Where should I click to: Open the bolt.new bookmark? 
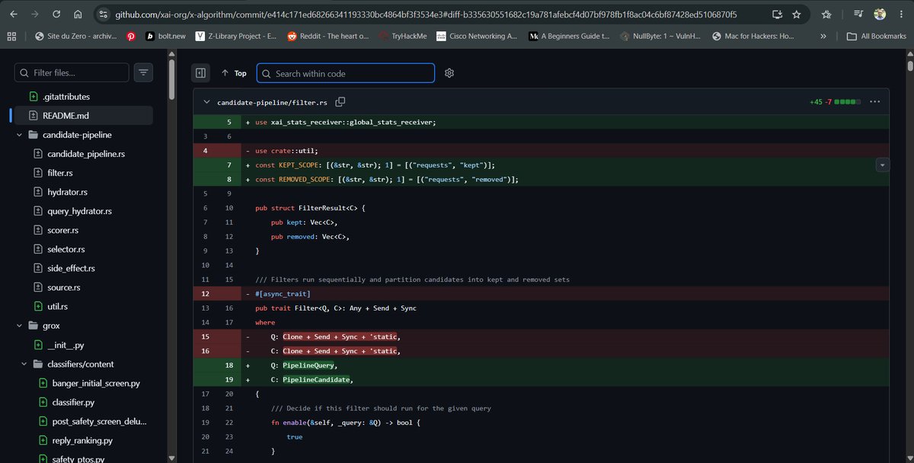click(x=165, y=36)
